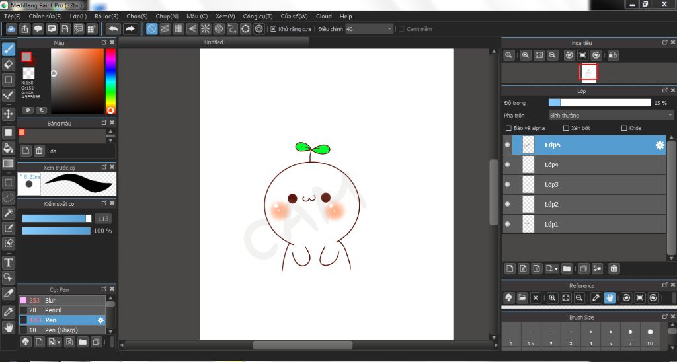Screen dimensions: 677x362
Task: Click the Redo arrow in toolbar
Action: pyautogui.click(x=130, y=29)
